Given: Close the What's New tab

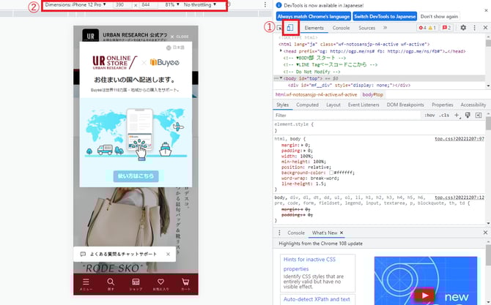Looking at the screenshot, I should pyautogui.click(x=342, y=233).
